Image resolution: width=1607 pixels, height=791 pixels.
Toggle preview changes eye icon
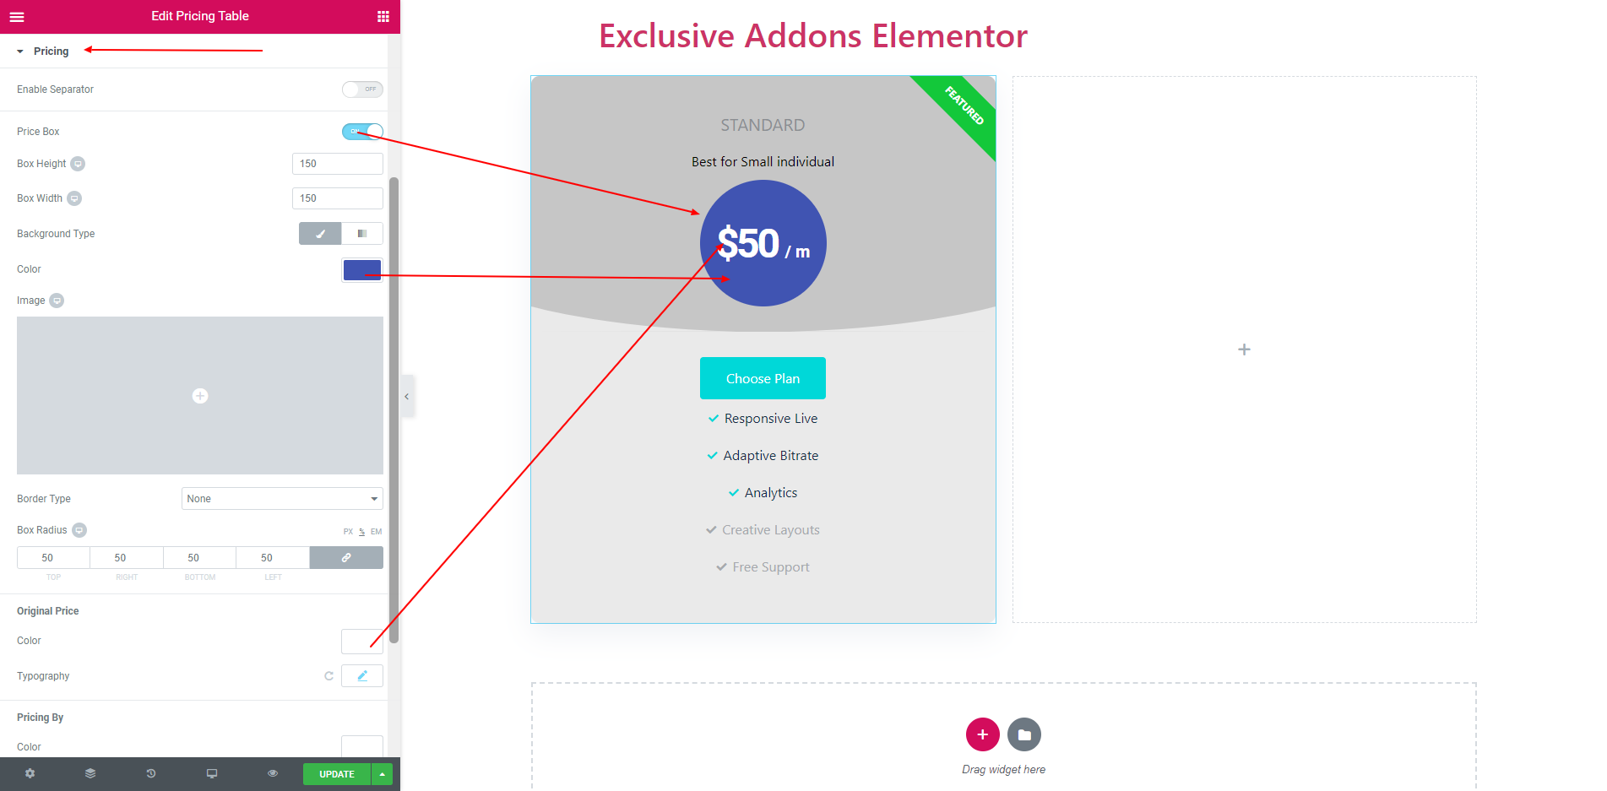point(273,773)
